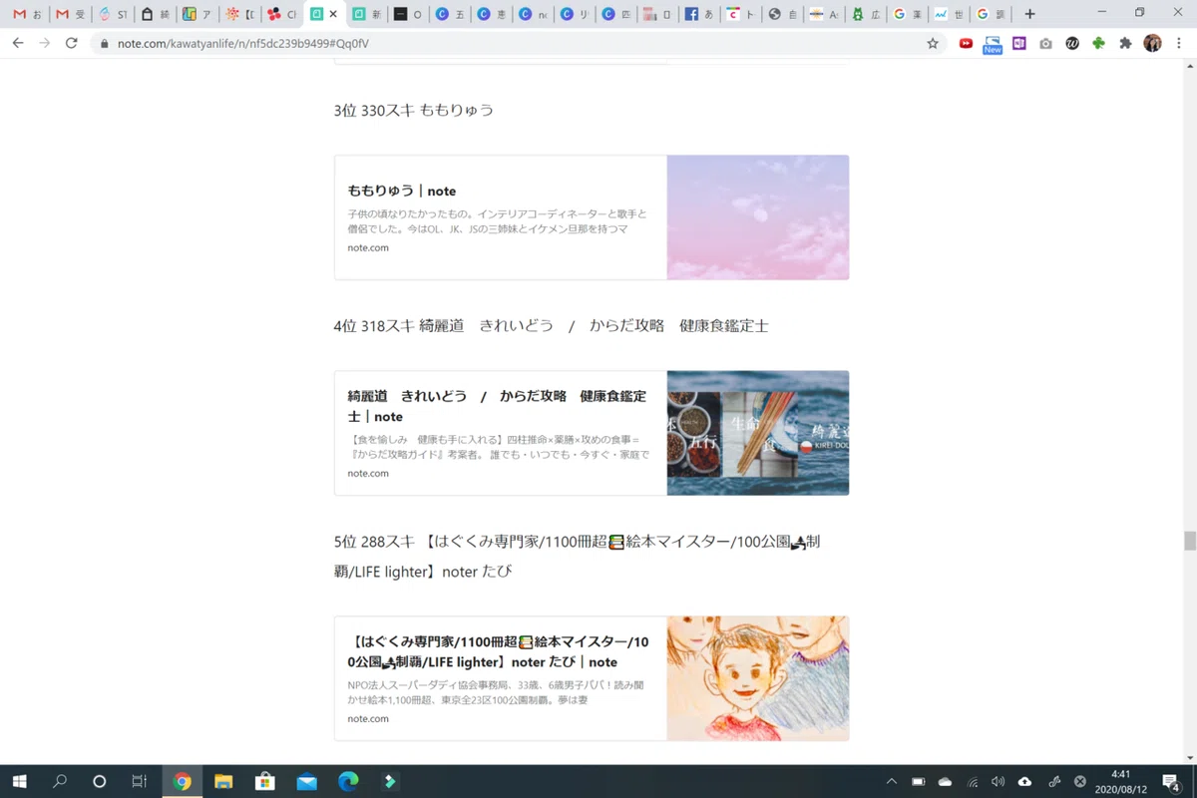Open the circular W extension icon

tap(1072, 43)
